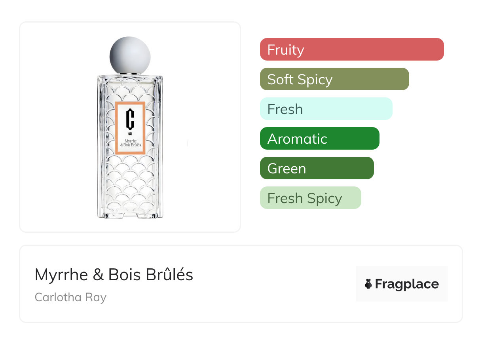
Task: Select the red Fruity accord bar
Action: click(352, 49)
